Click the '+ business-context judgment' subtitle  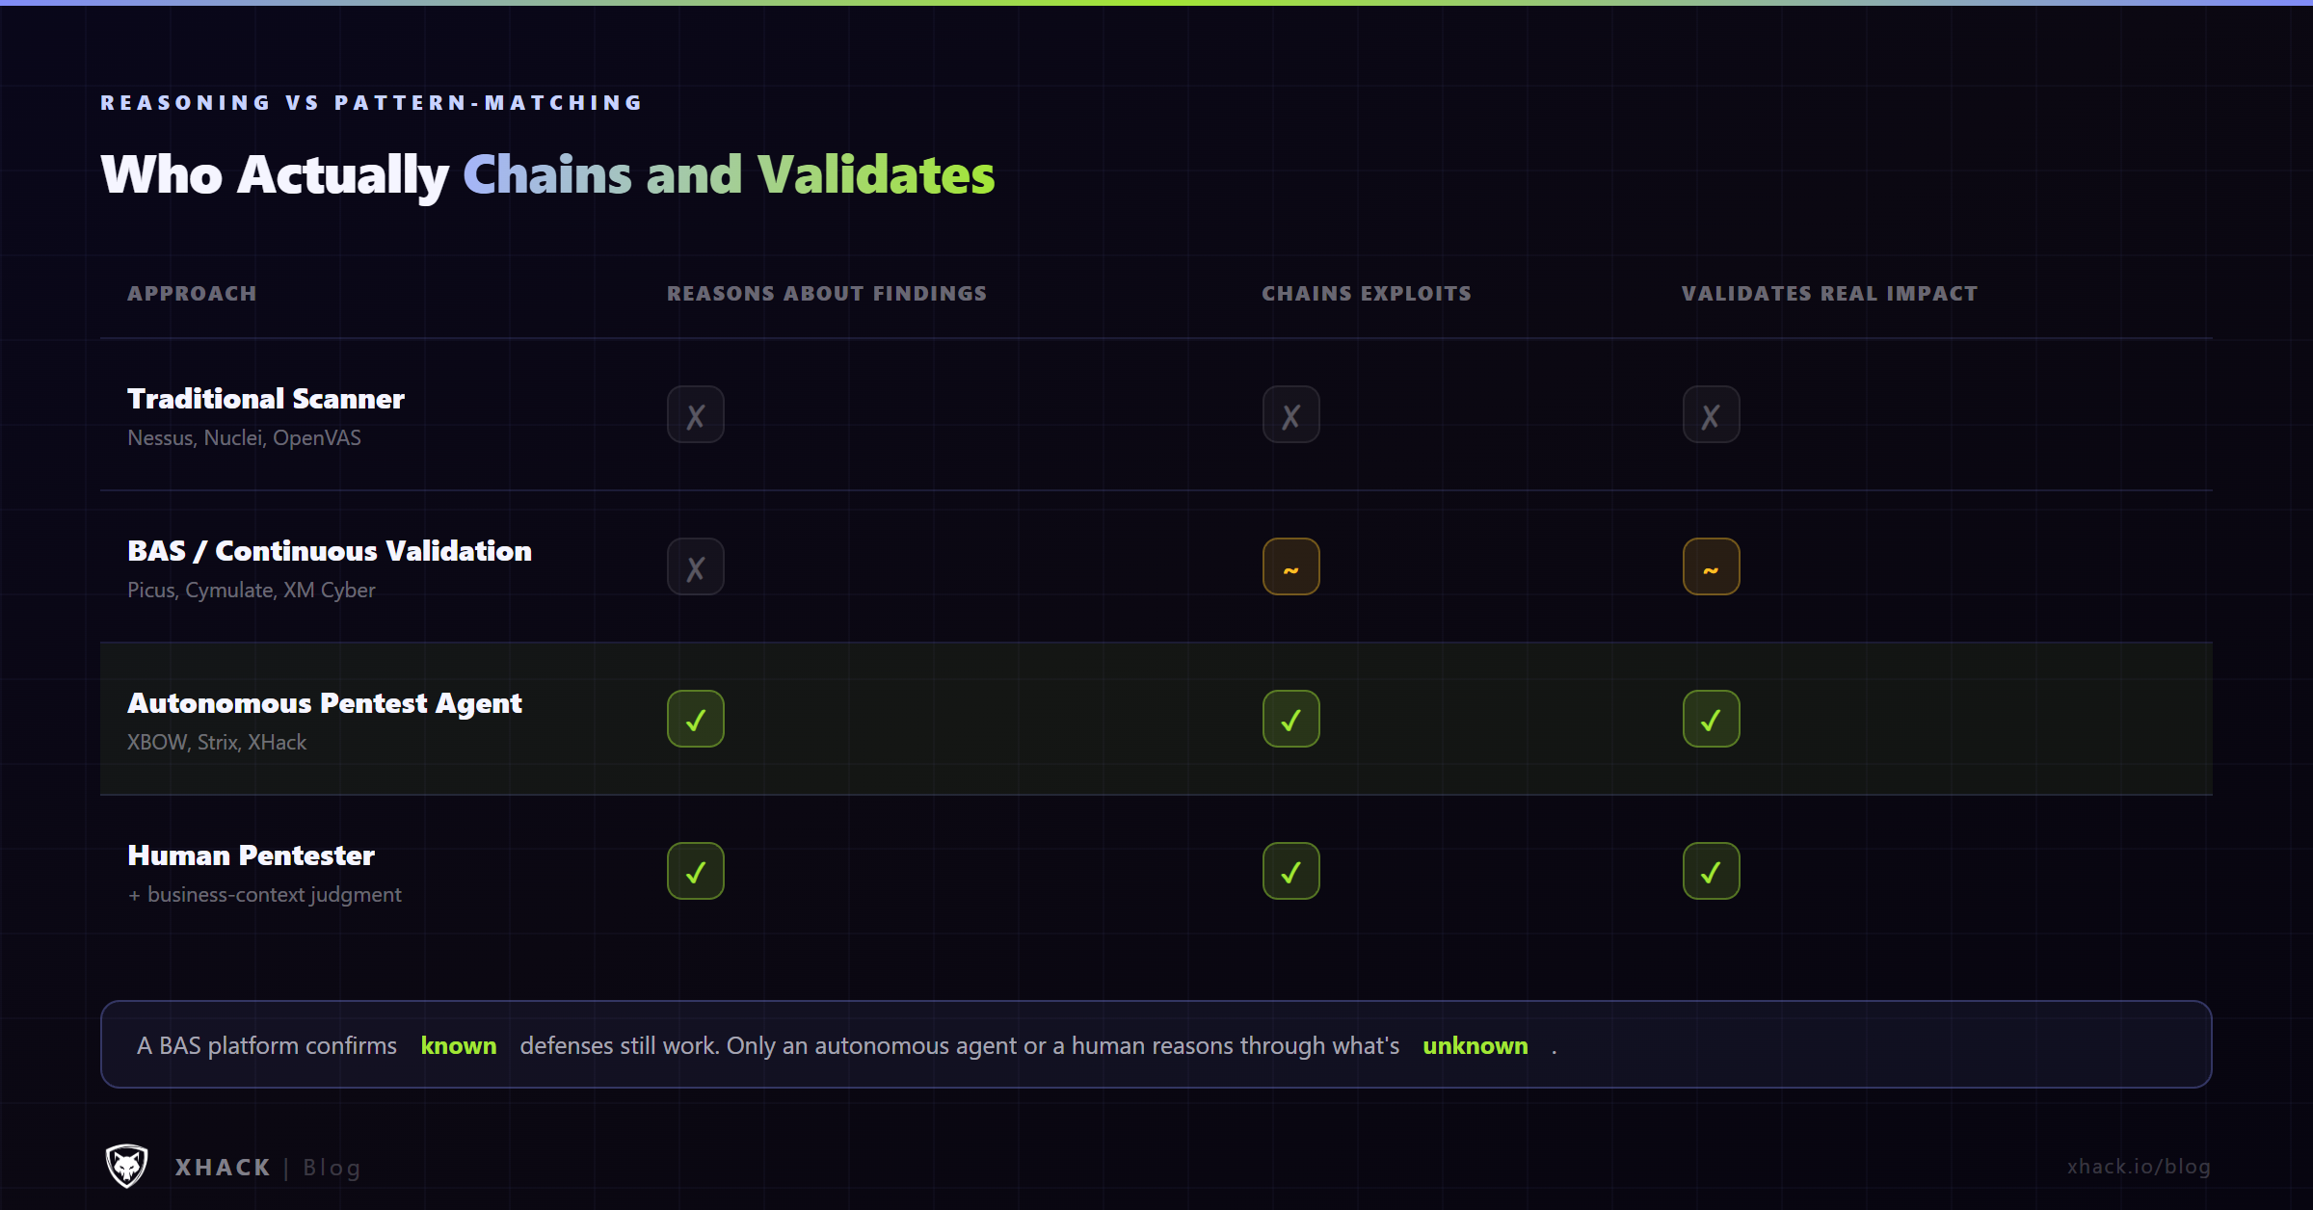pyautogui.click(x=265, y=895)
